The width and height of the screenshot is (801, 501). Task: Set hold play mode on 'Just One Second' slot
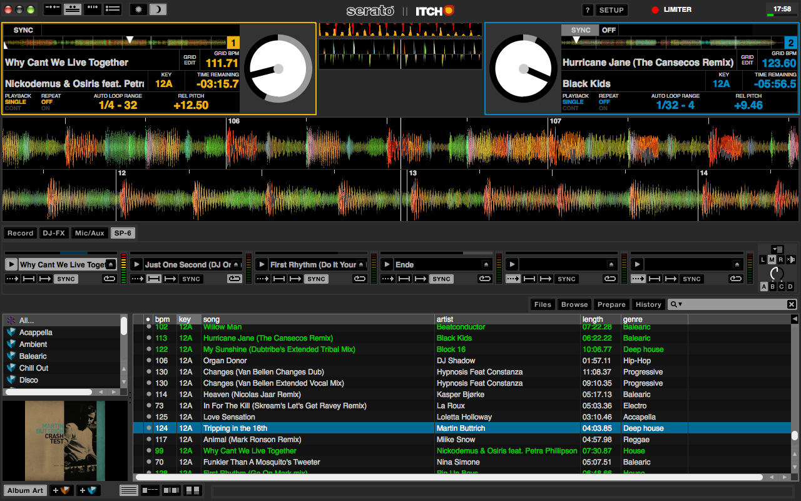(153, 279)
